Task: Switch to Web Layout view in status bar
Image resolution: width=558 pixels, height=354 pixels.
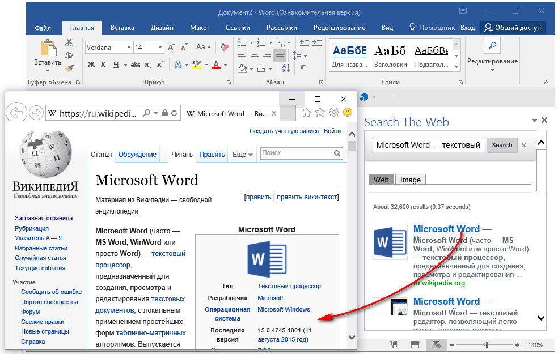Action: (436, 345)
